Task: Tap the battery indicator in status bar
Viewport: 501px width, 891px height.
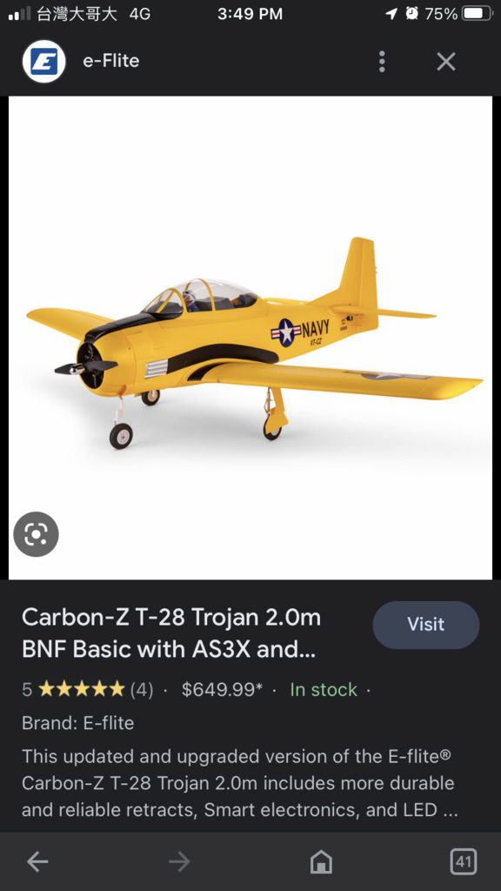Action: coord(476,14)
